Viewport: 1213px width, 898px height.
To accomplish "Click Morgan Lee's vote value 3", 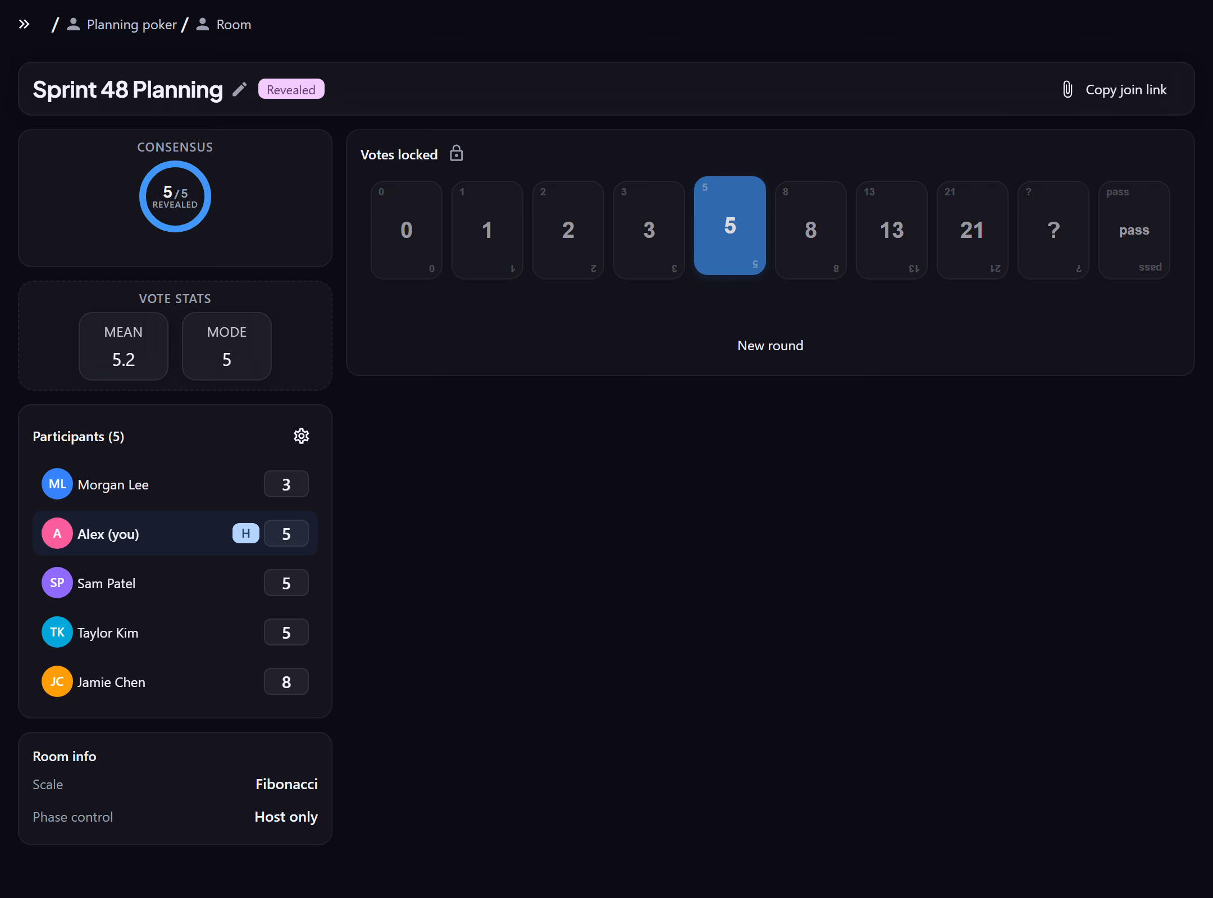I will point(286,484).
